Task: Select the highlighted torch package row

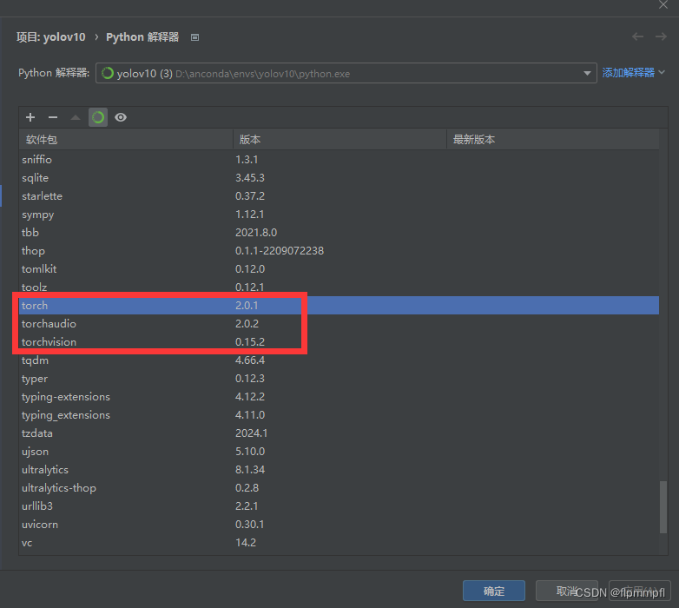Action: tap(339, 305)
